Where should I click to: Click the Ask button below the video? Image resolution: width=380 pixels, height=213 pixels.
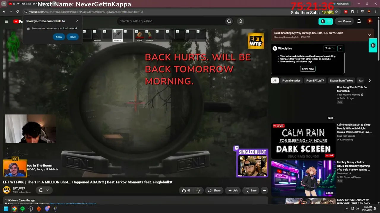point(233,191)
